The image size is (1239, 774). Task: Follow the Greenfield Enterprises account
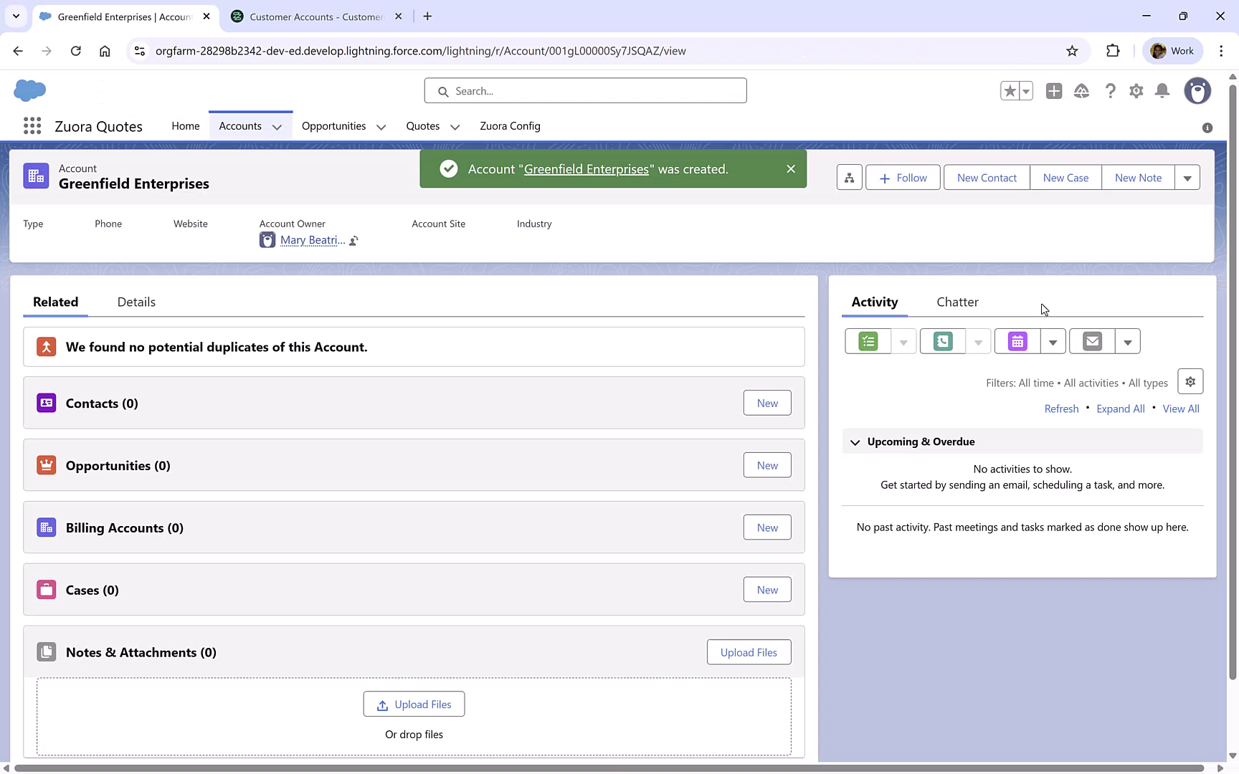(903, 177)
